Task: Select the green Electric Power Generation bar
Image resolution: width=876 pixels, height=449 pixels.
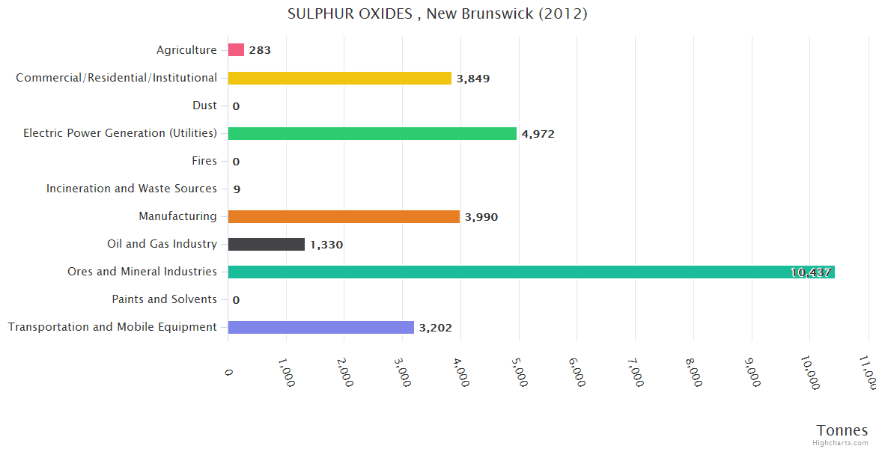Action: [372, 133]
